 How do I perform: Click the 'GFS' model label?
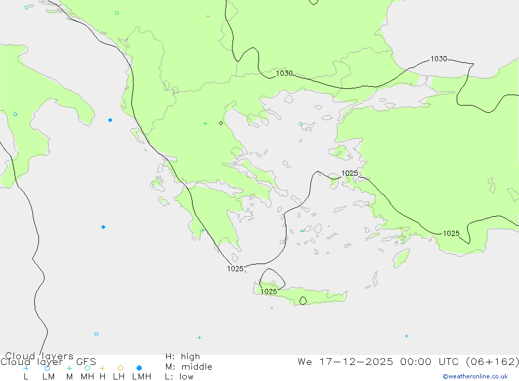pyautogui.click(x=86, y=362)
